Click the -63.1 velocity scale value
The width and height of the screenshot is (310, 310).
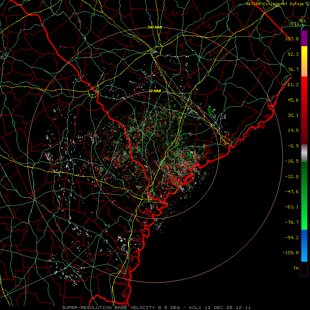coord(292,207)
